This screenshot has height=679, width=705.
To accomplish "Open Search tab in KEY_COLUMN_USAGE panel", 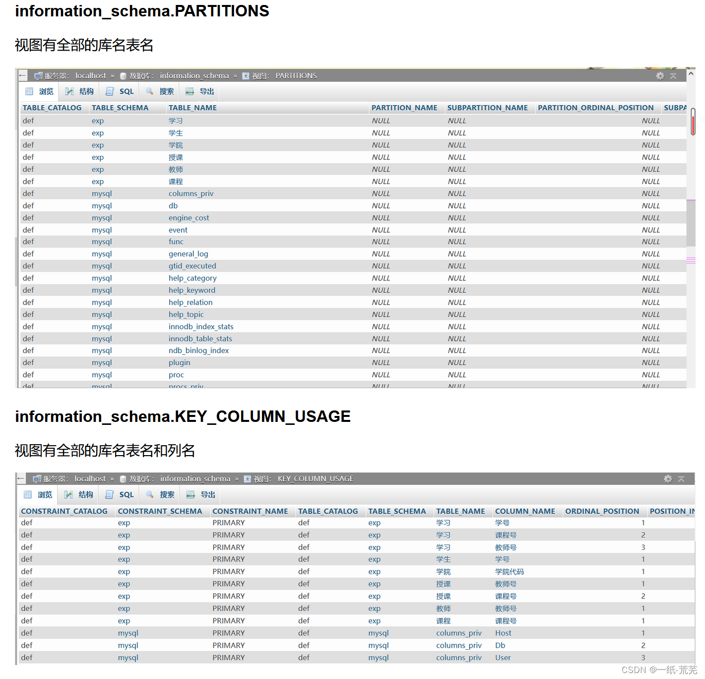I will point(160,494).
